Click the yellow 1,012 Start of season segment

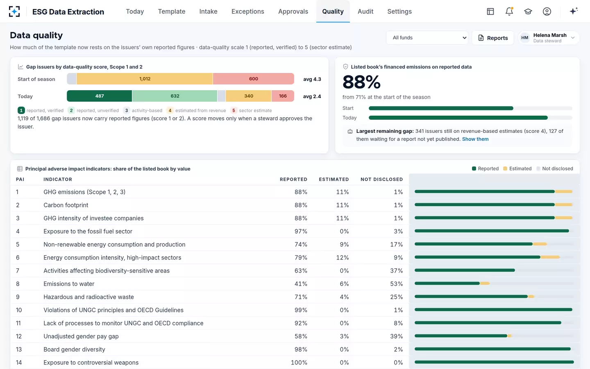tap(145, 79)
